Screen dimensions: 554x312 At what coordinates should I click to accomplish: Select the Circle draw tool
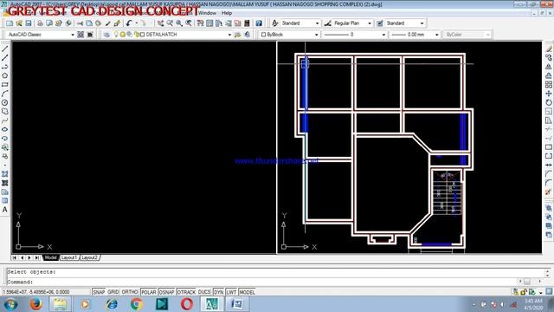tap(5, 102)
